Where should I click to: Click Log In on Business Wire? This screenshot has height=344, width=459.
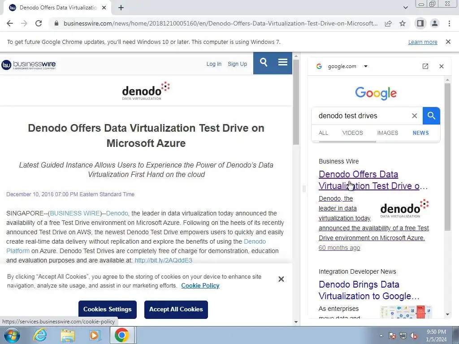click(214, 64)
